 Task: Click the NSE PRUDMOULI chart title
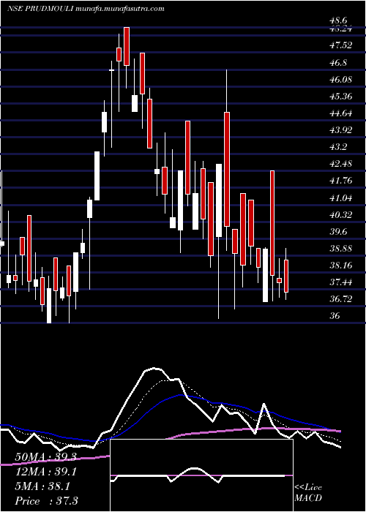(40, 9)
